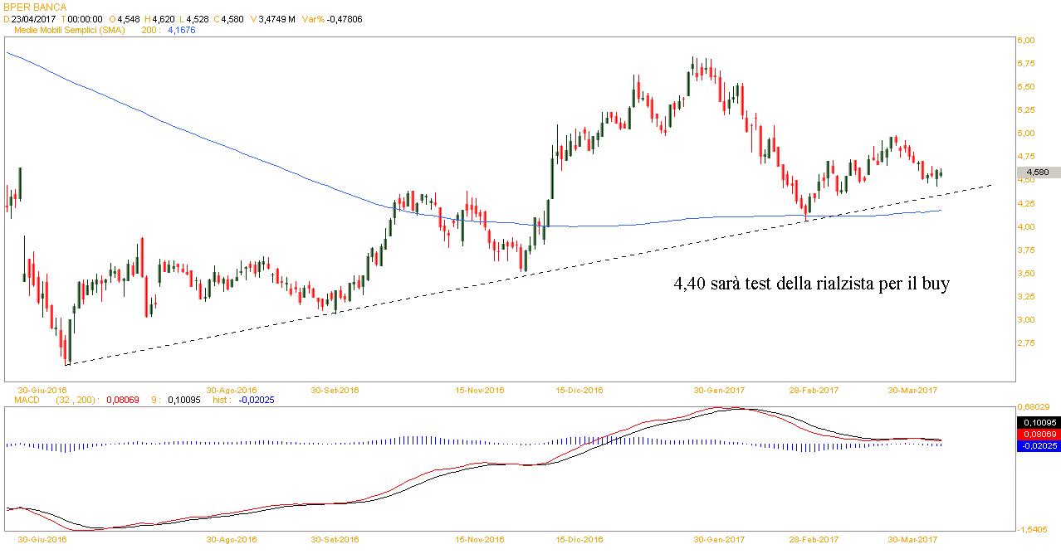Click the annotation text about 4,40 test
Image resolution: width=1061 pixels, height=554 pixels.
pos(811,284)
